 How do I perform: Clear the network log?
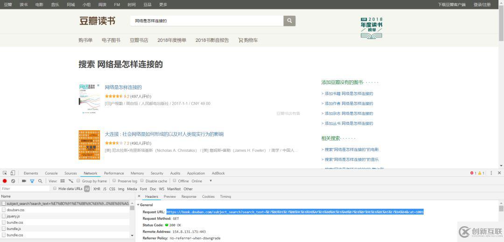[x=13, y=181]
